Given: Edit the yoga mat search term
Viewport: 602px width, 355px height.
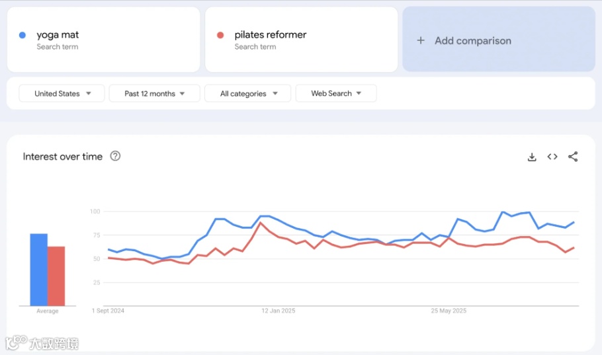Looking at the screenshot, I should pos(58,35).
